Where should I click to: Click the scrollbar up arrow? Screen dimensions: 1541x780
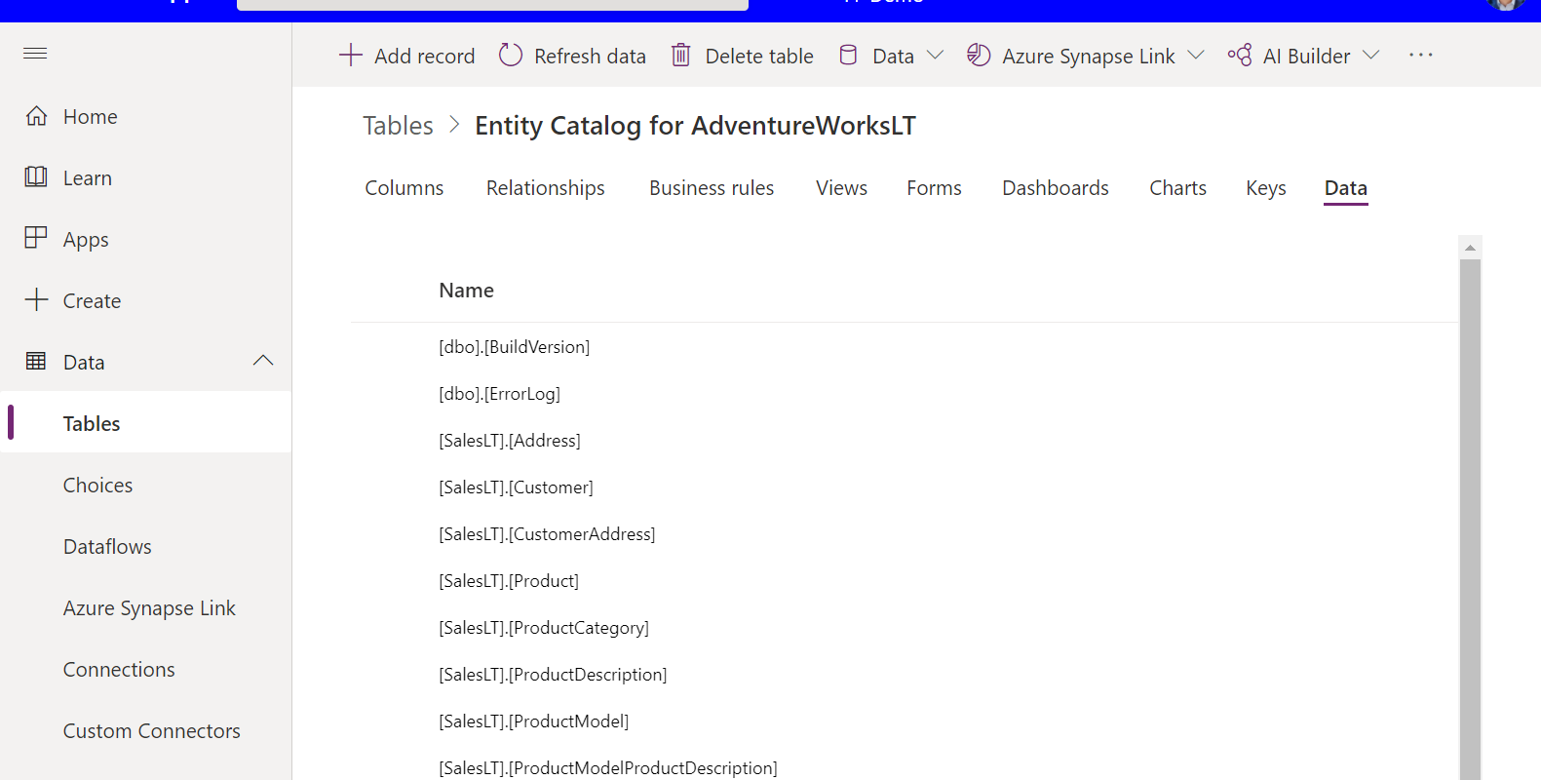(x=1470, y=248)
